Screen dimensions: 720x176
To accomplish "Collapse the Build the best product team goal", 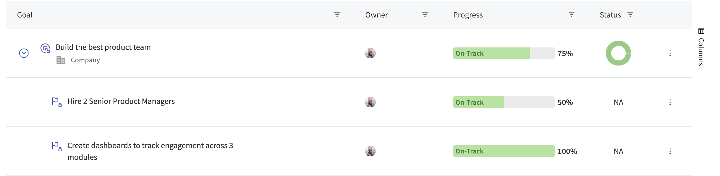I will (x=24, y=53).
